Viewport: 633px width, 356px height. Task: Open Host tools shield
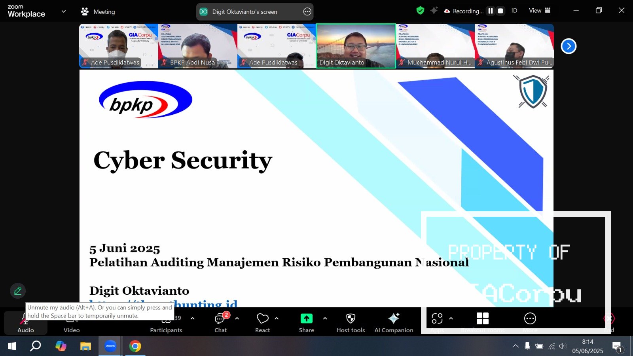pyautogui.click(x=351, y=319)
